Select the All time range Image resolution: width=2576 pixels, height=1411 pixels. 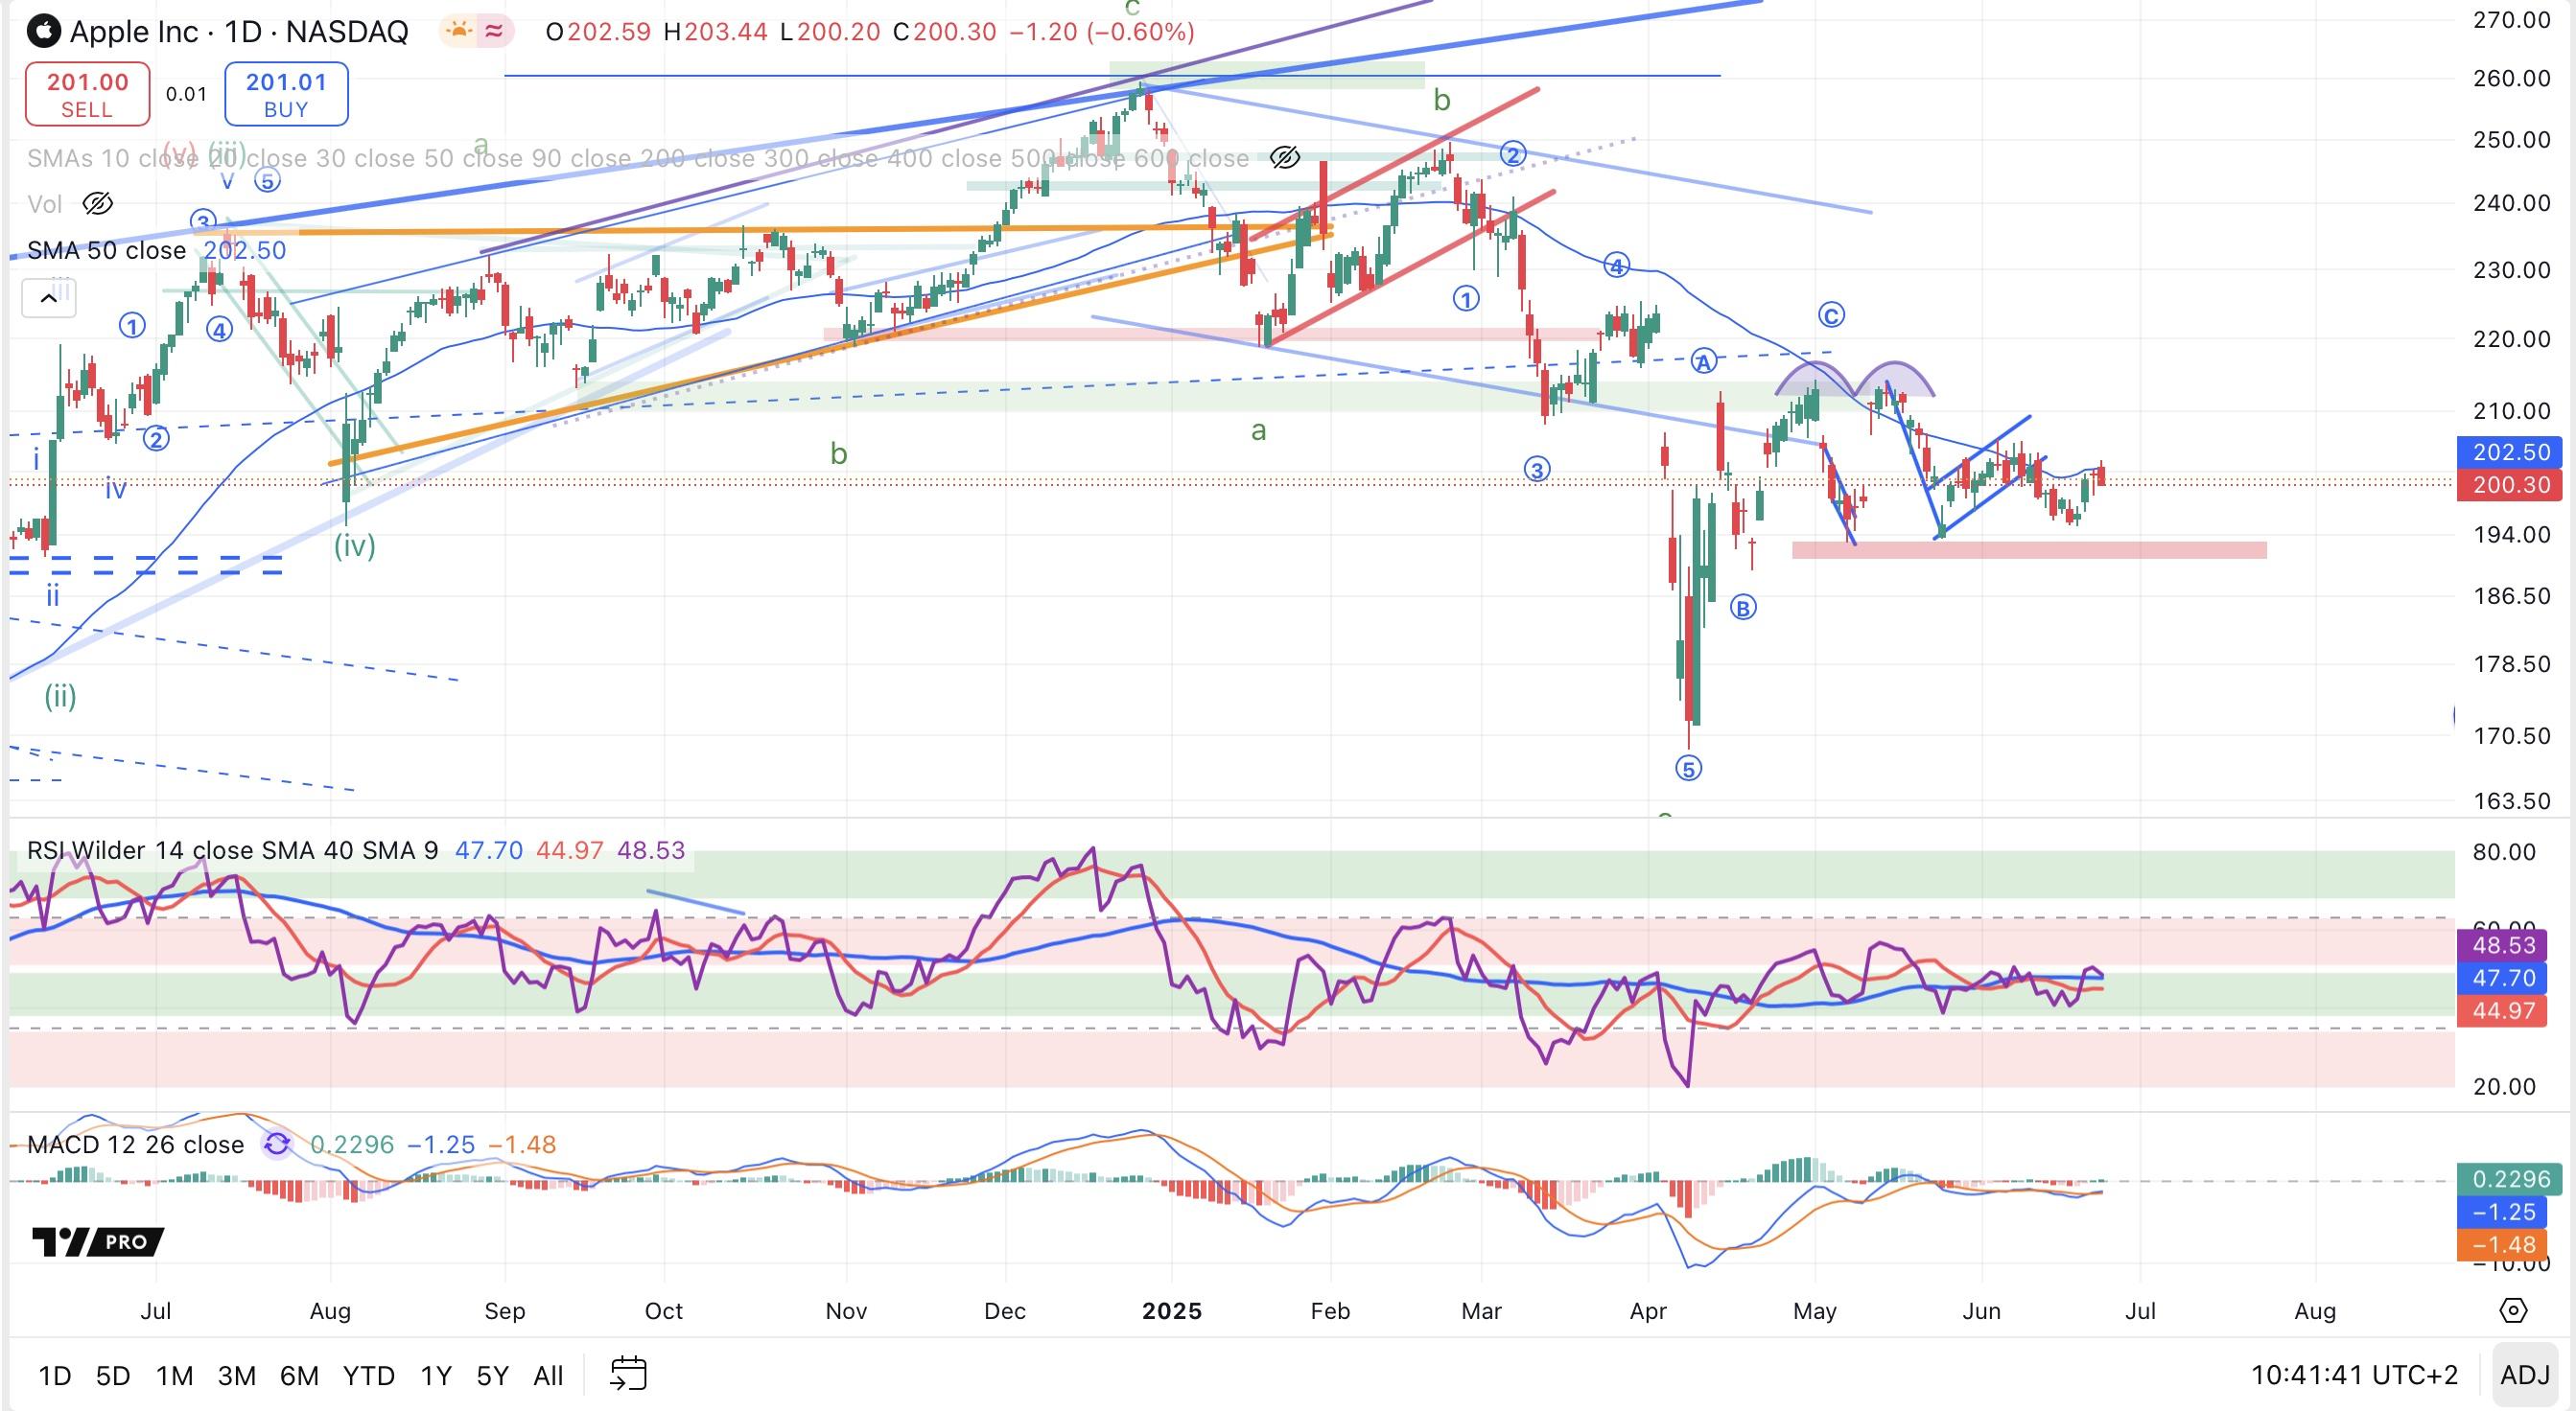click(x=548, y=1376)
